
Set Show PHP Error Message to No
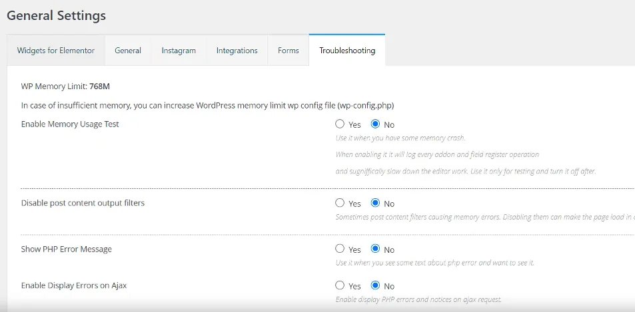(375, 249)
